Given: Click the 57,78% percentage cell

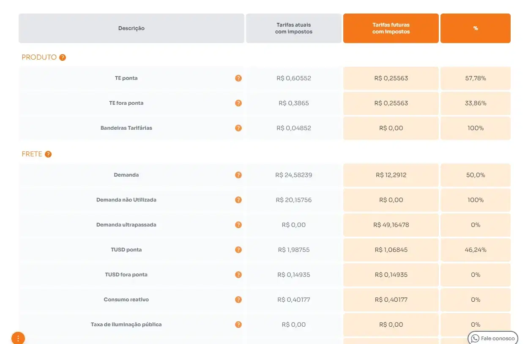Looking at the screenshot, I should click(x=476, y=78).
